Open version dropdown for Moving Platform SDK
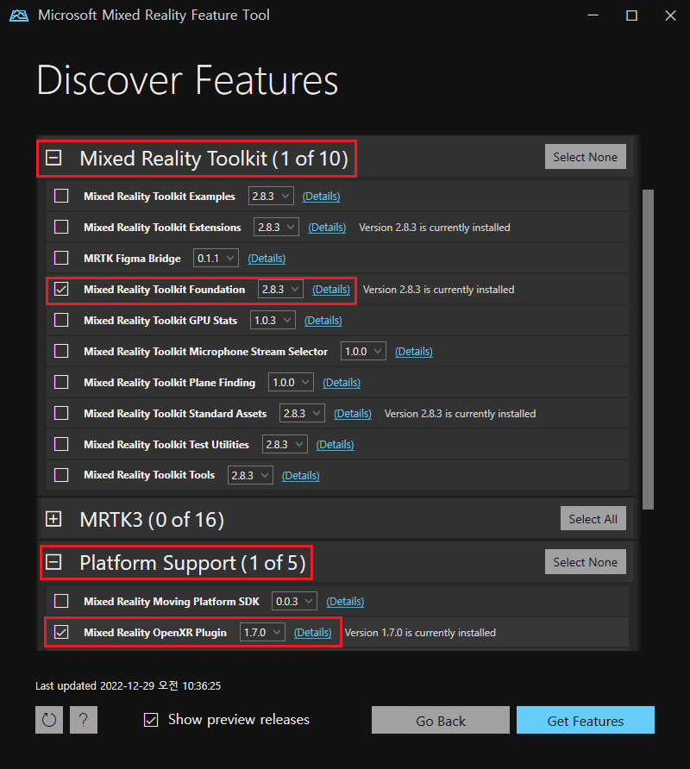 tap(294, 601)
